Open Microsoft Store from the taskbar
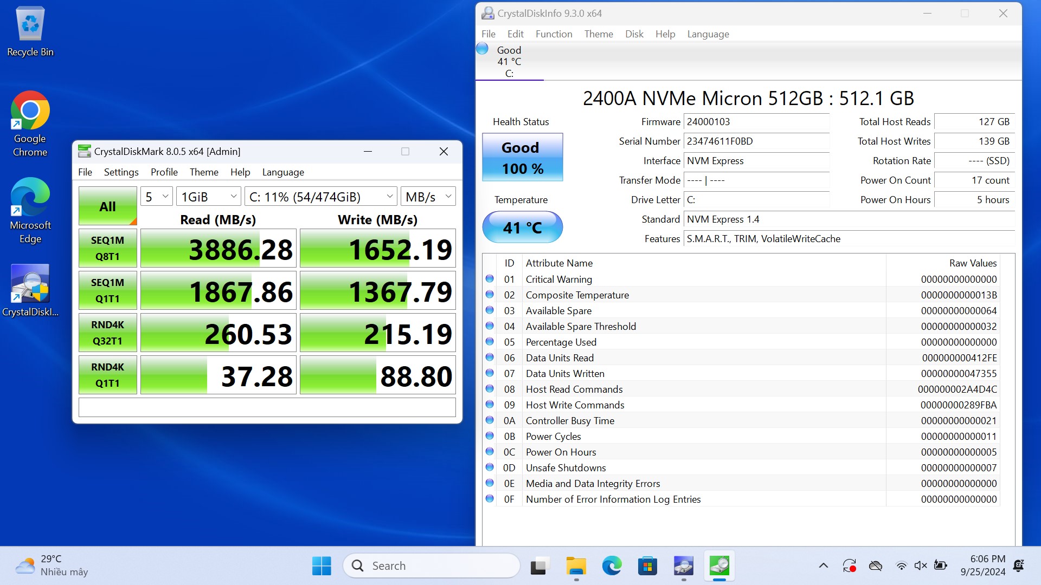This screenshot has width=1041, height=585. tap(647, 566)
